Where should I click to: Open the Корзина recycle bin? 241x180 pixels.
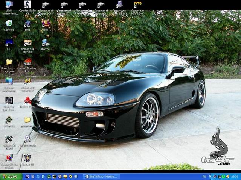point(9,24)
